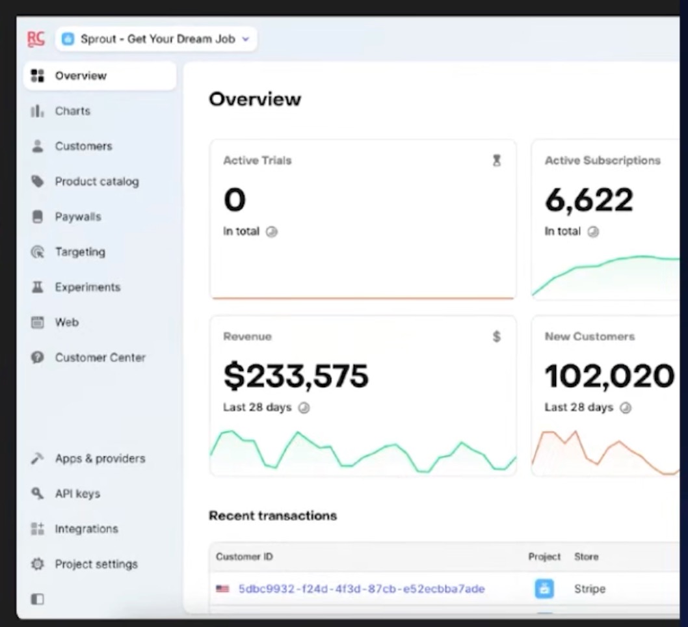Click the Integrations icon
Viewport: 688px width, 627px height.
[x=37, y=529]
